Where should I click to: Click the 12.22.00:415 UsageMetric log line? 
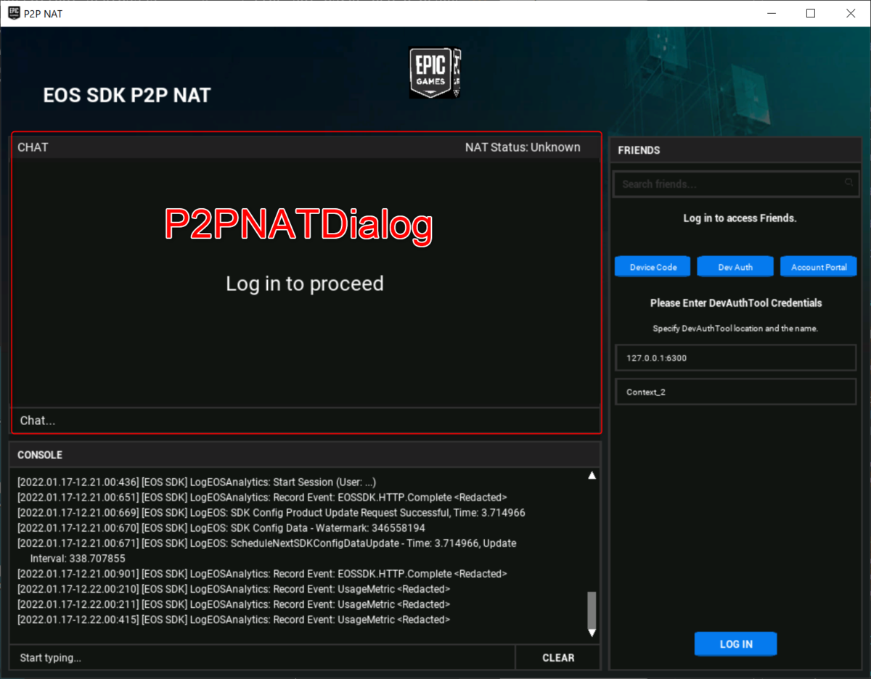tap(234, 620)
